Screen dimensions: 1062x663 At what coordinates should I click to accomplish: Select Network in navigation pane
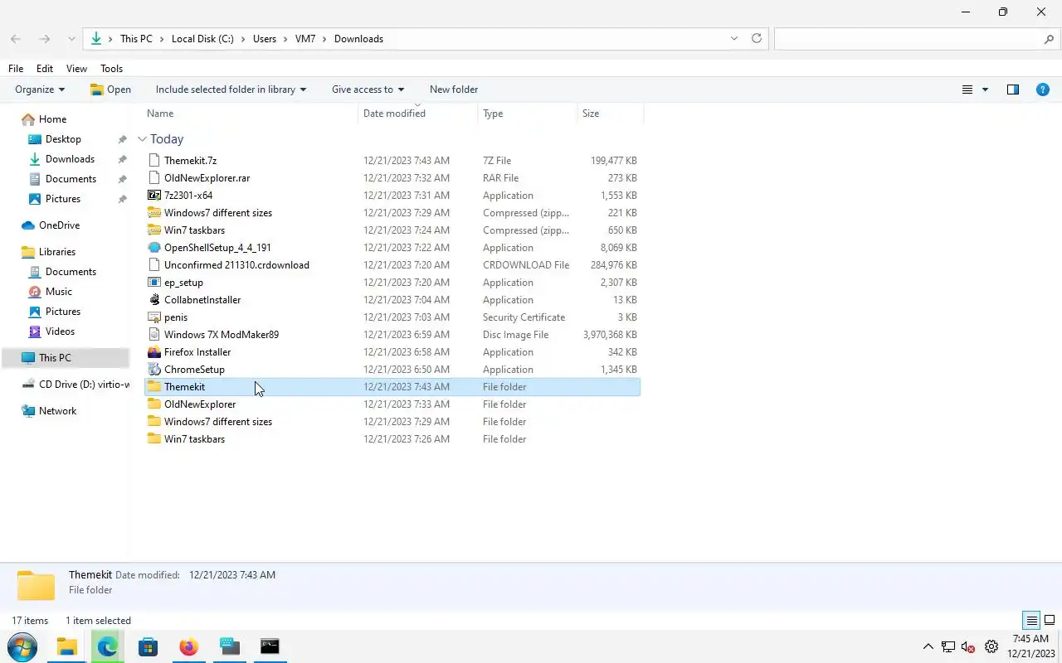pyautogui.click(x=57, y=411)
